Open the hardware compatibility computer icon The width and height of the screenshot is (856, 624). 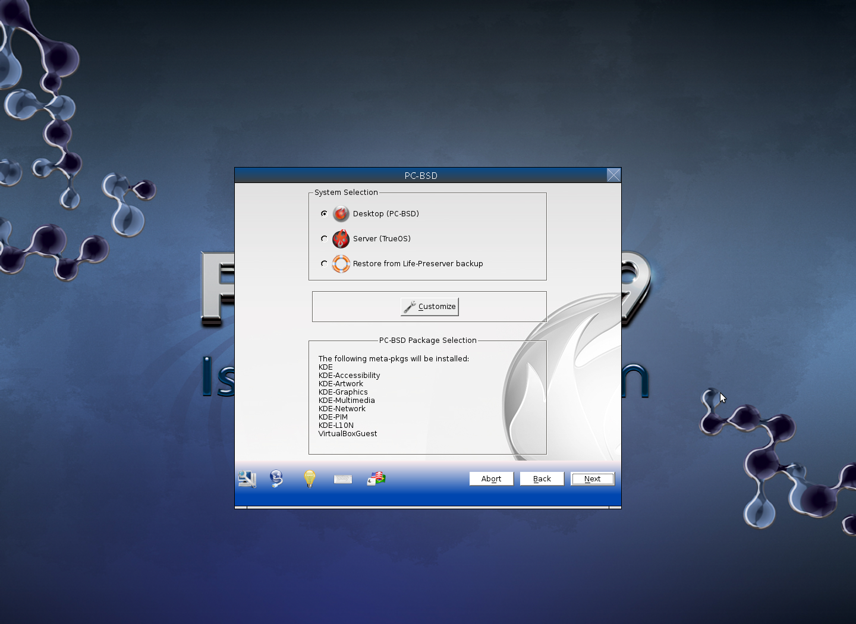click(x=247, y=478)
